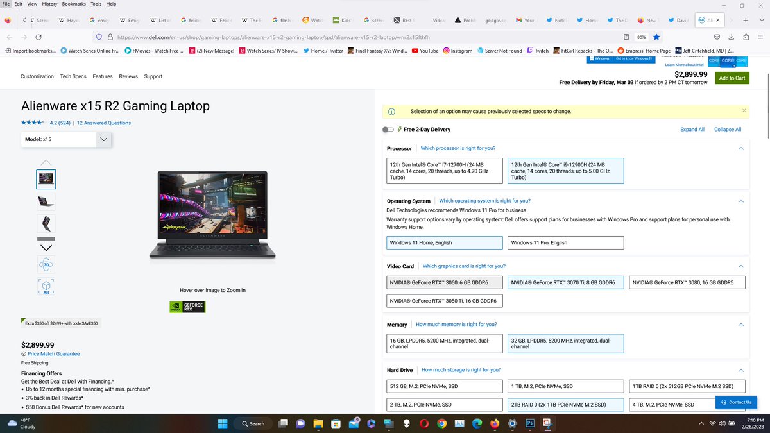This screenshot has width=770, height=433.
Task: Go to the Customization section tab
Action: pos(37,76)
